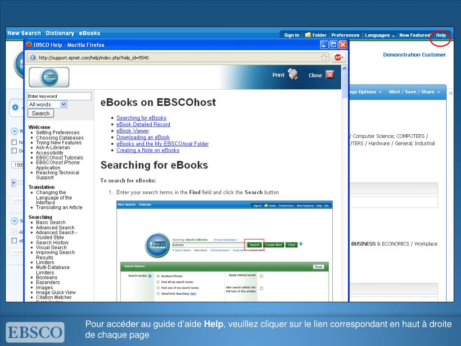Click the round blue arrow icon left of the help window

pos(15,107)
